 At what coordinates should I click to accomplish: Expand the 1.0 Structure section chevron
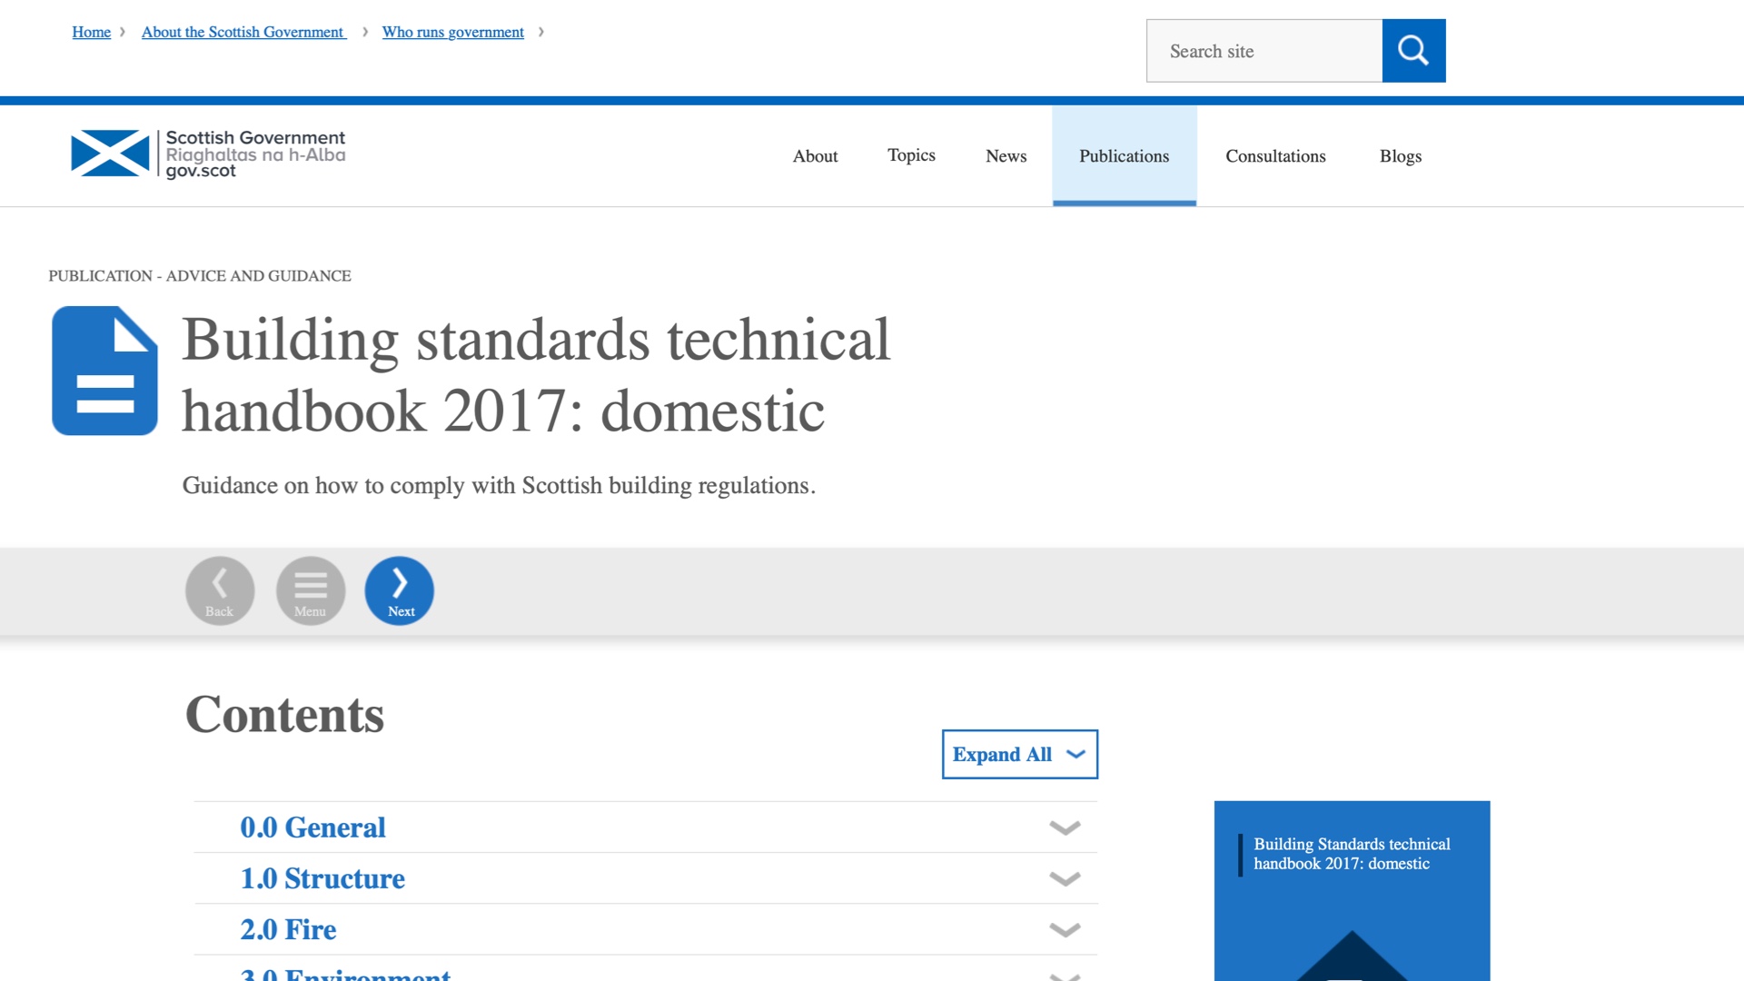click(x=1065, y=878)
